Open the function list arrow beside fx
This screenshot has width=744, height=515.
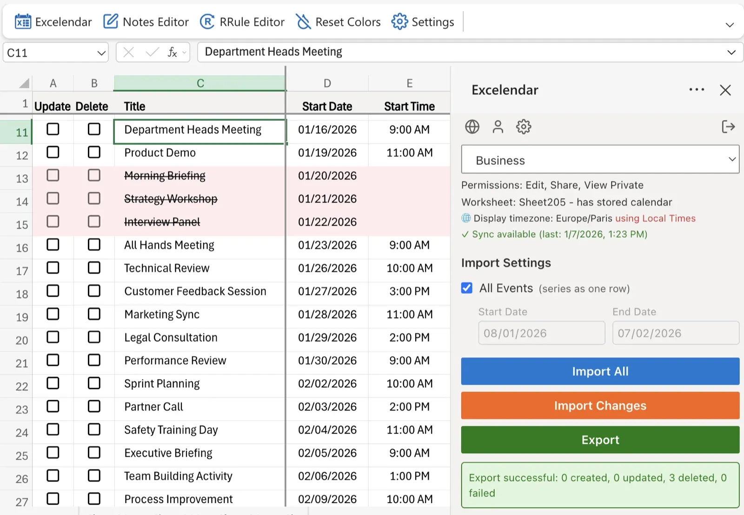tap(185, 52)
